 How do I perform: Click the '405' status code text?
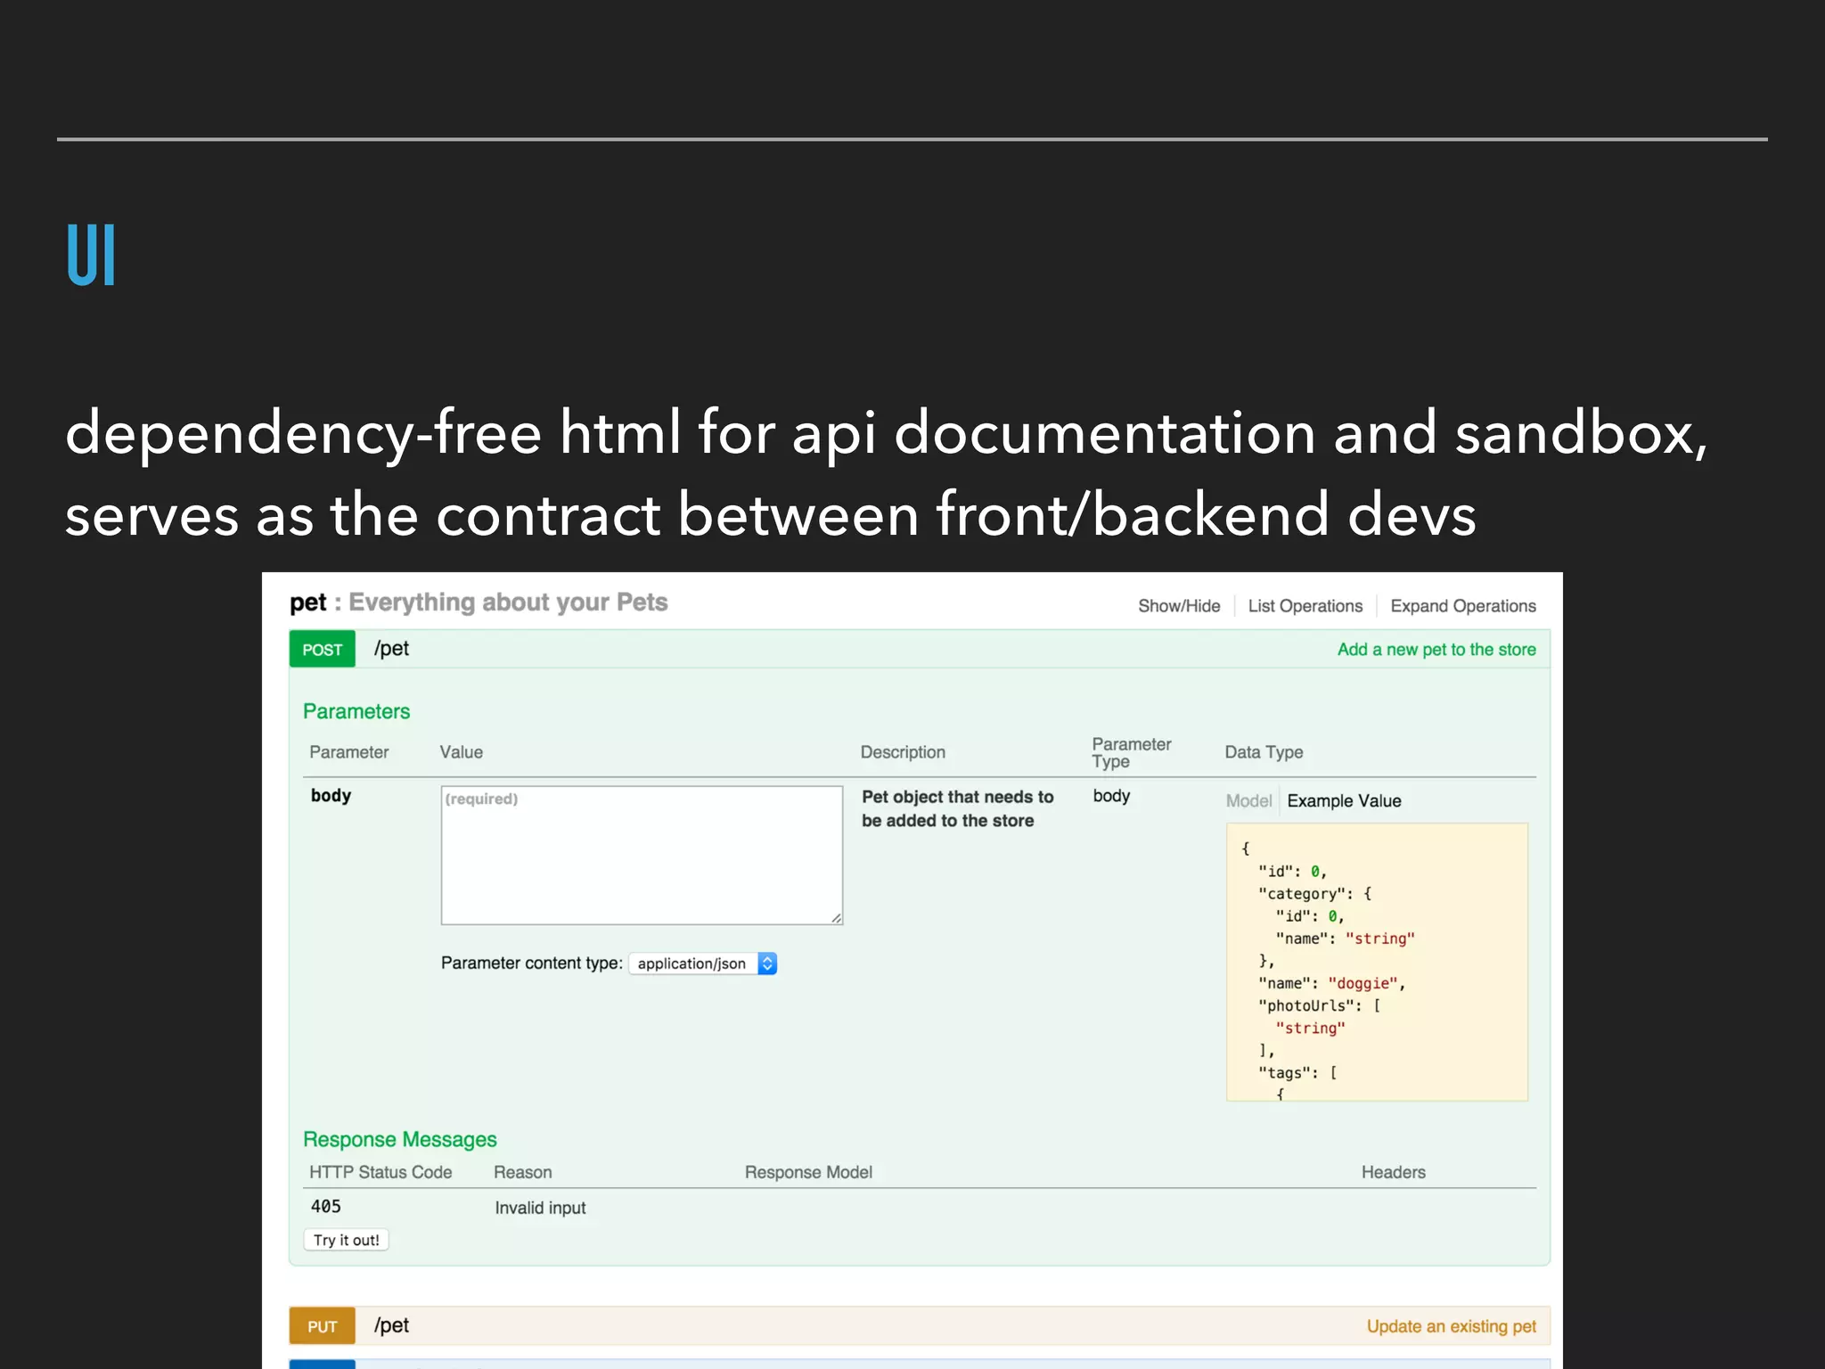coord(325,1206)
